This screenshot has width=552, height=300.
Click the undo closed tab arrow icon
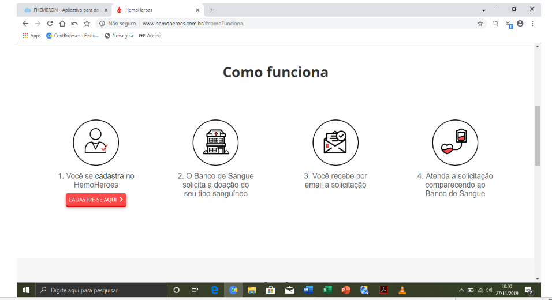[x=74, y=24]
